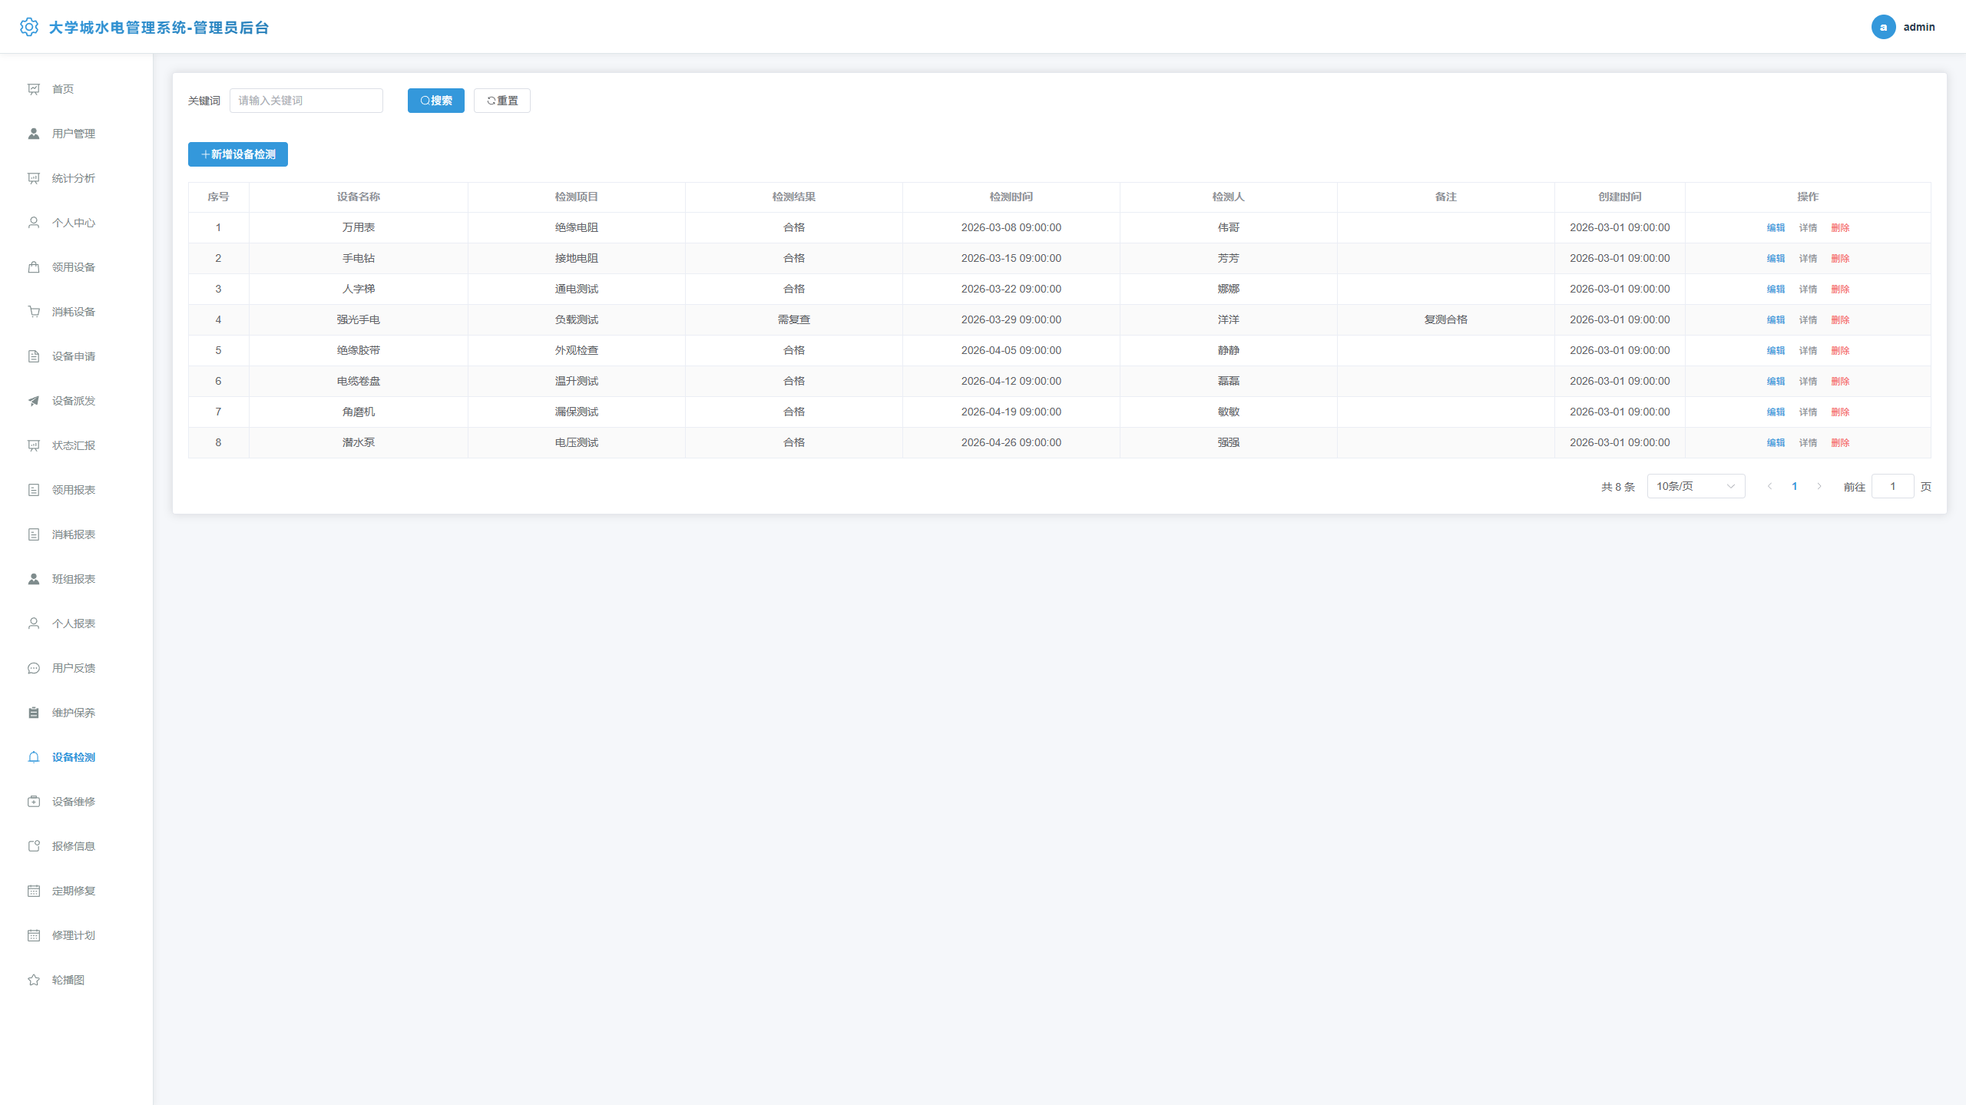Click the gear logo icon in header
Image resolution: width=1966 pixels, height=1105 pixels.
click(x=28, y=27)
